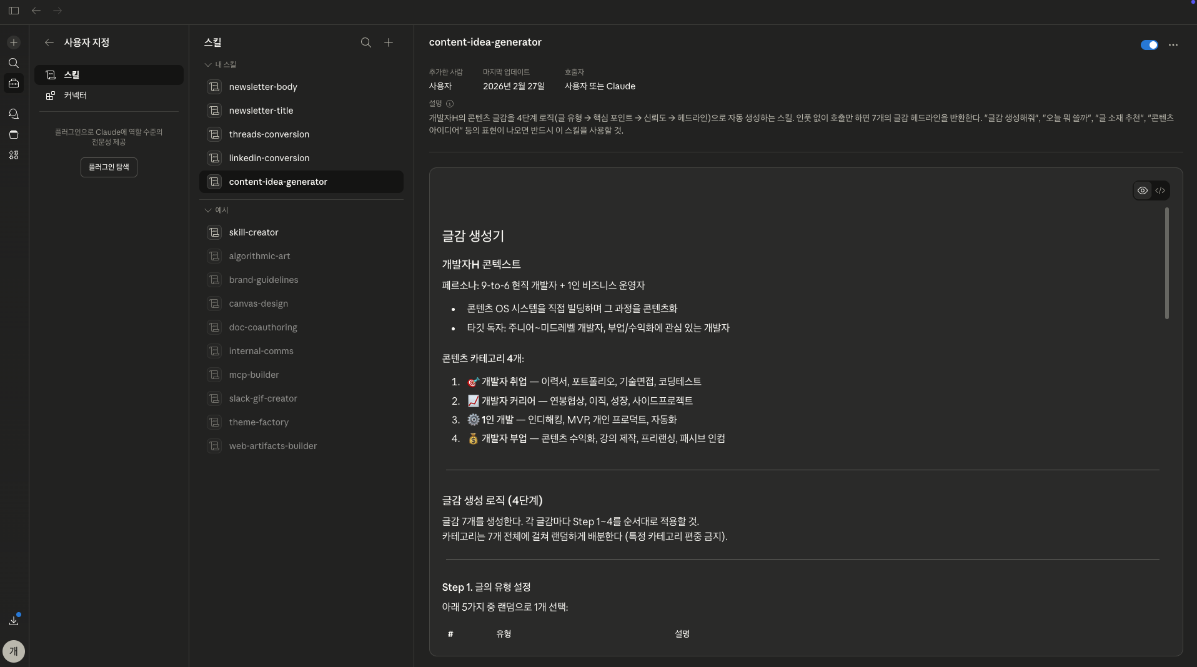Collapse the 내 스킬 section
This screenshot has width=1197, height=667.
click(207, 64)
